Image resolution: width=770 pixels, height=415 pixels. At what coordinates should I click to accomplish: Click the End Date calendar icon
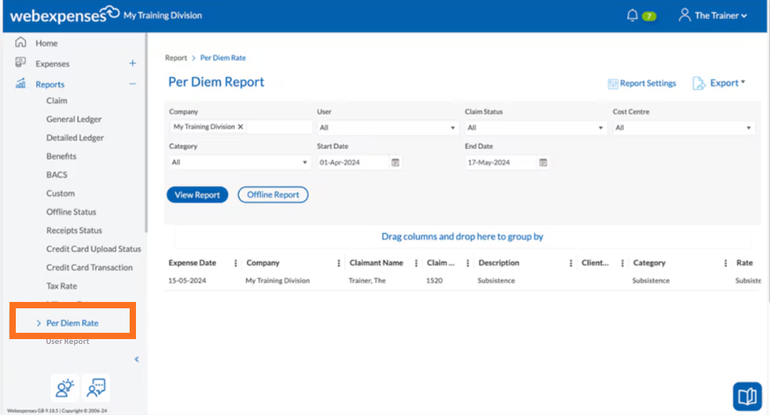542,163
